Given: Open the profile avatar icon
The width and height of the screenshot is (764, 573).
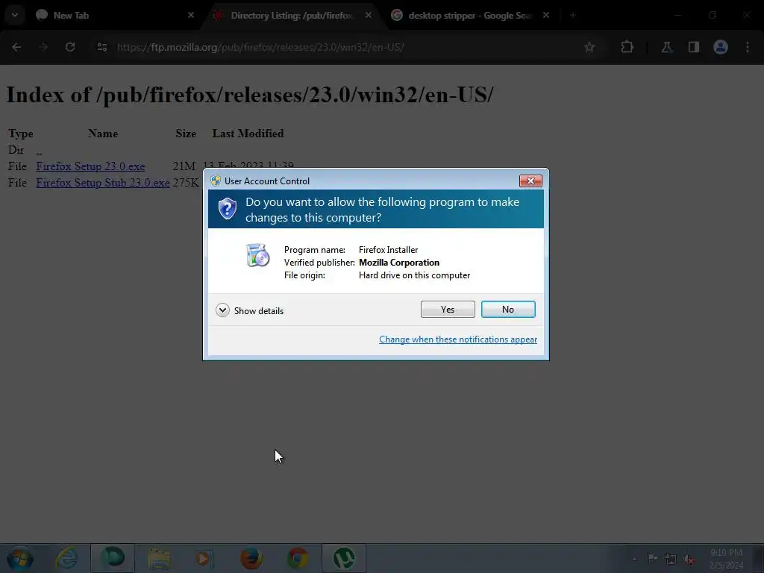Looking at the screenshot, I should pyautogui.click(x=721, y=47).
